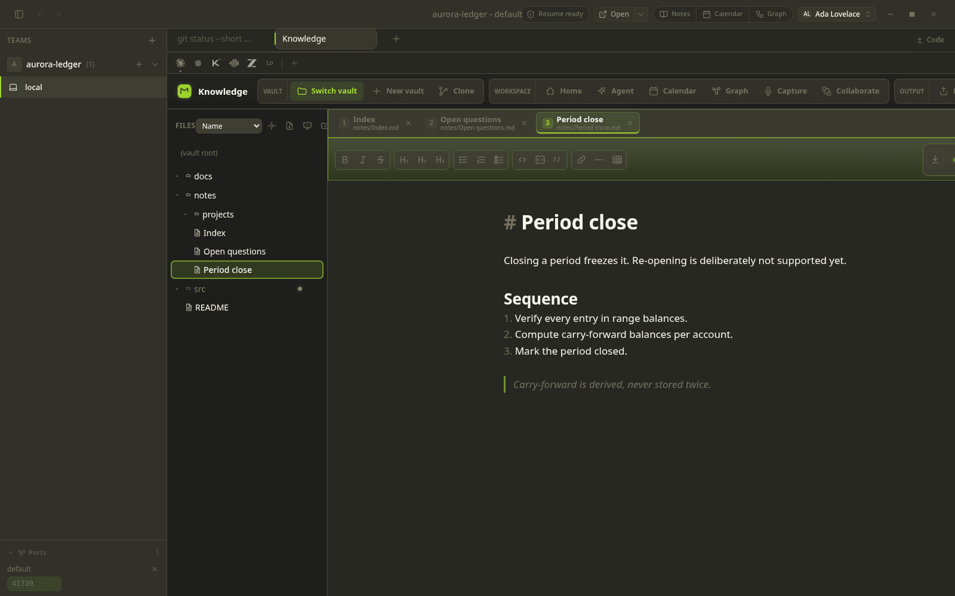Insert a Heading 1 (H1)
This screenshot has height=596, width=955.
pos(404,160)
